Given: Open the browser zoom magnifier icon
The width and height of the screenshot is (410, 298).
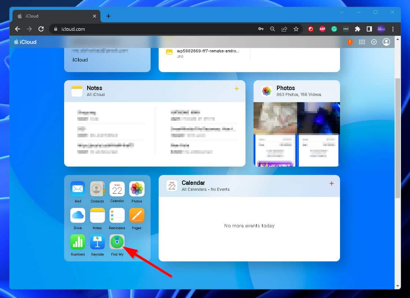Looking at the screenshot, I should (x=273, y=29).
